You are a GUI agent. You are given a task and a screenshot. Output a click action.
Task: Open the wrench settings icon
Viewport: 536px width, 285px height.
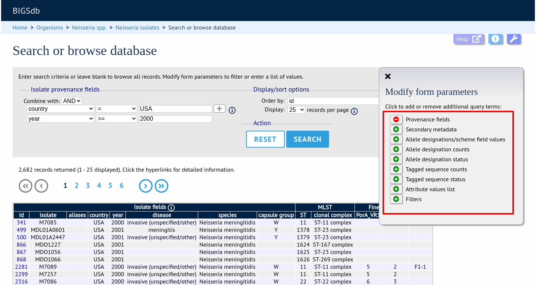coord(513,39)
